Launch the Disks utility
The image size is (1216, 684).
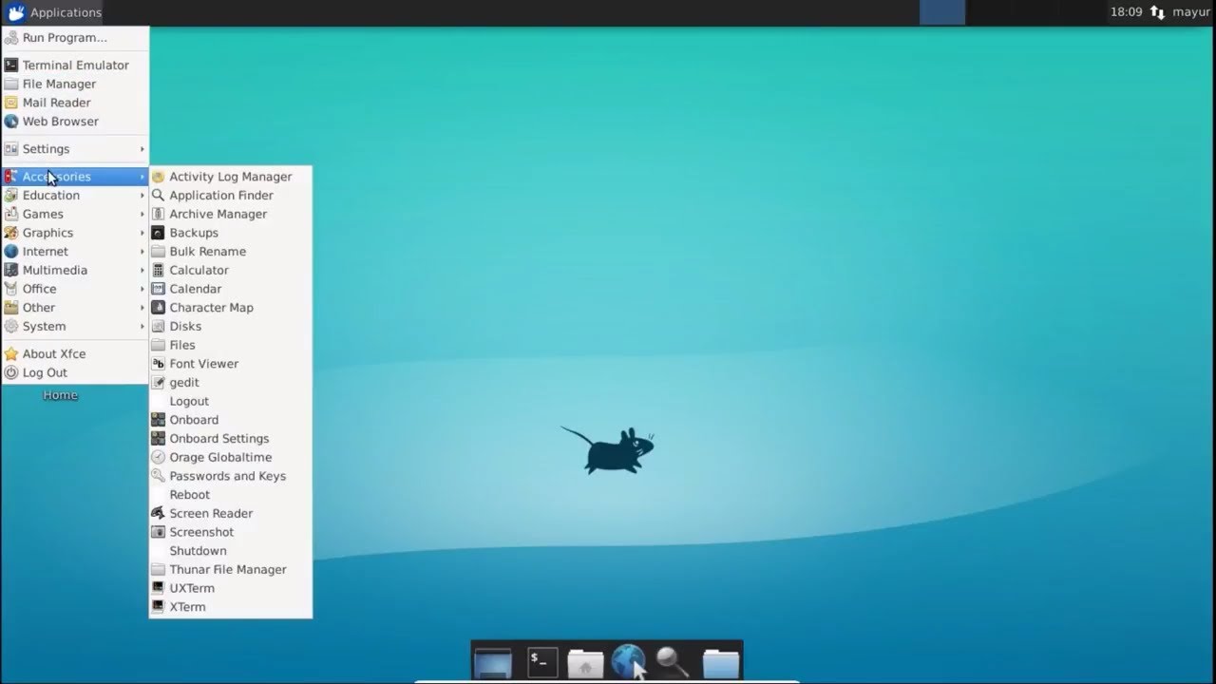click(231, 327)
